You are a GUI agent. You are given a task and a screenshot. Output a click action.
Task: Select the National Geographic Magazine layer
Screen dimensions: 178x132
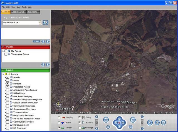click(28, 99)
